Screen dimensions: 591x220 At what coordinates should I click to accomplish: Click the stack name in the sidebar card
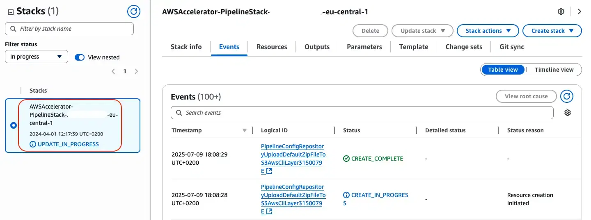(x=73, y=115)
